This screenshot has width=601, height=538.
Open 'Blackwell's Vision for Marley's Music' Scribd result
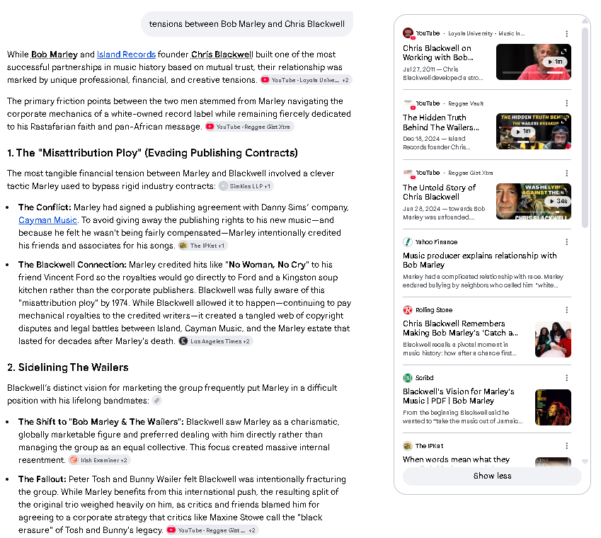(x=459, y=396)
